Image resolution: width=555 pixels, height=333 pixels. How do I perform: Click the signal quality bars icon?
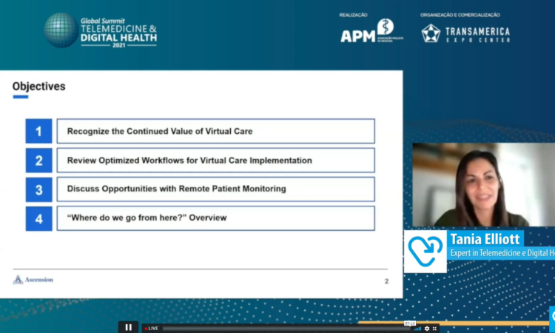click(x=417, y=328)
